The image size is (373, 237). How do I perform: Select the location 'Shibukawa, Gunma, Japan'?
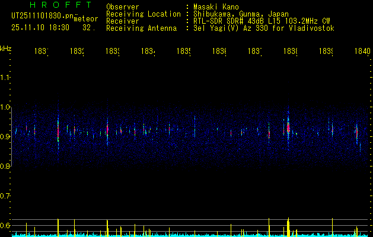pyautogui.click(x=241, y=14)
